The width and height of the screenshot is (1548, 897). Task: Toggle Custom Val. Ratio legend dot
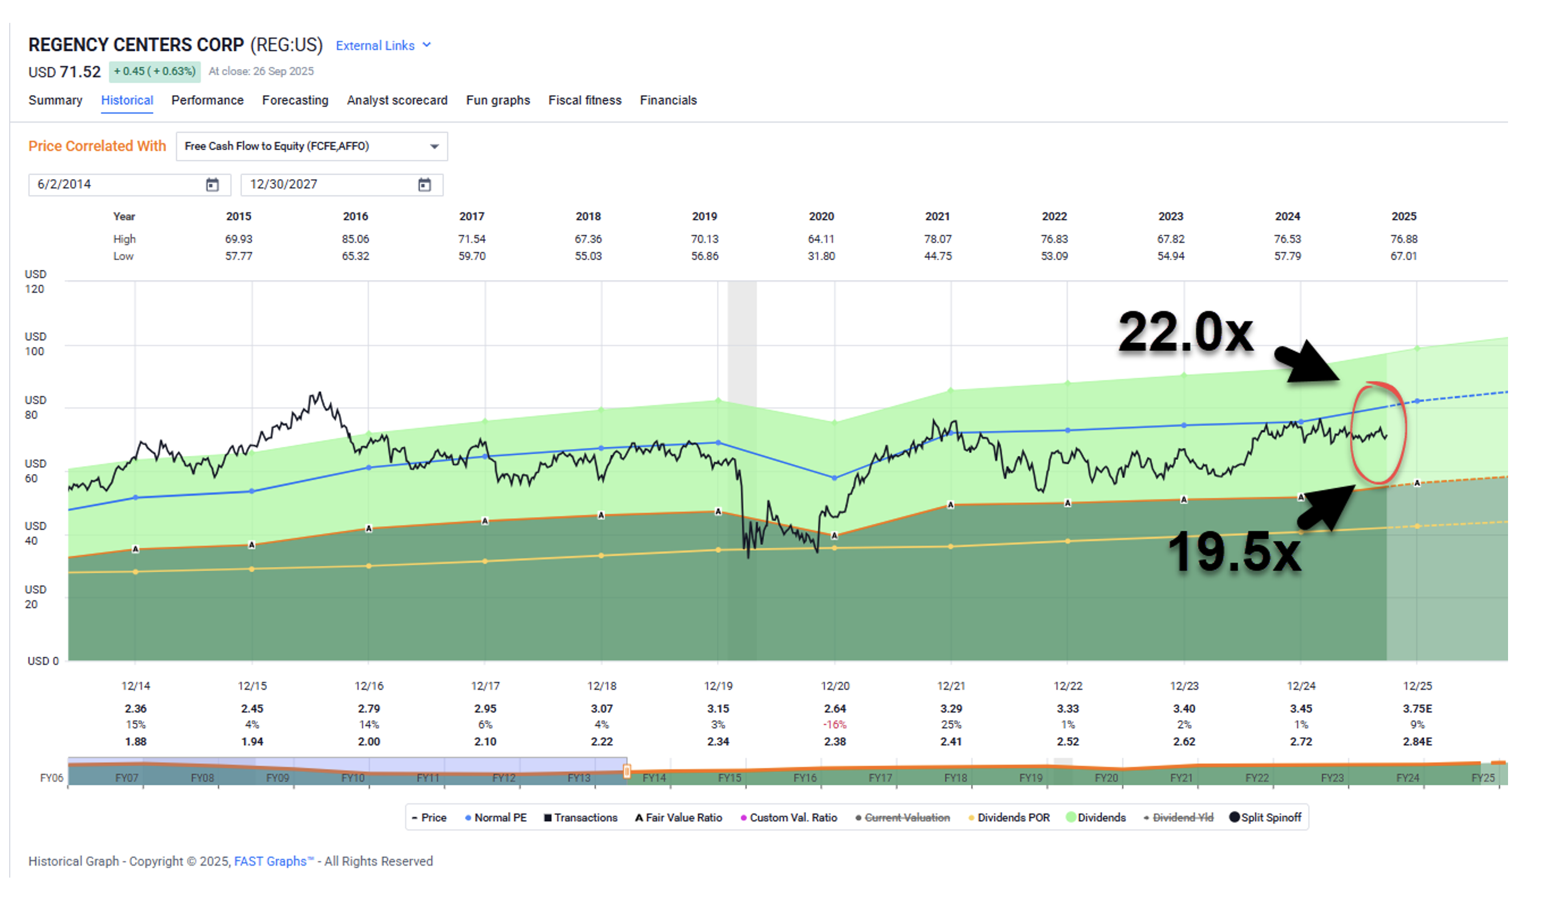743,818
